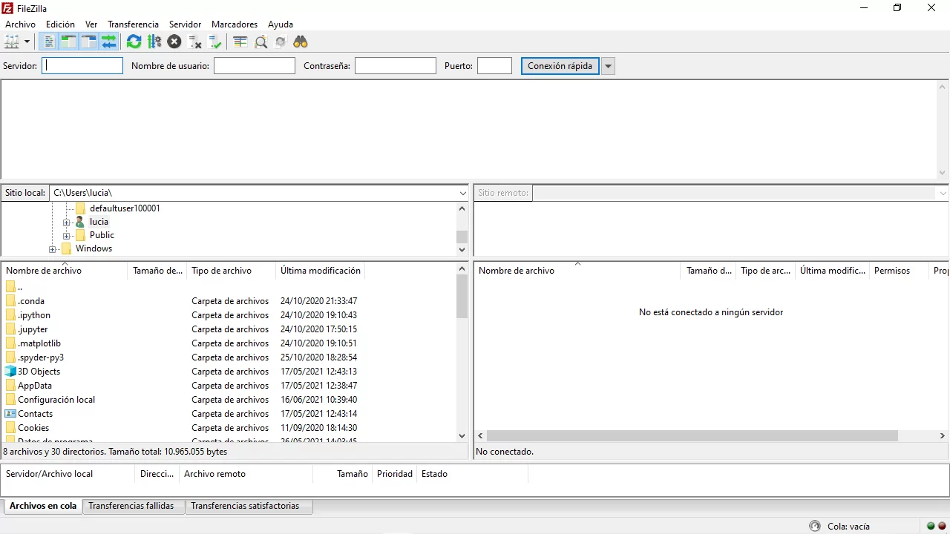Toggle synchronized browsing icon

coord(280,42)
